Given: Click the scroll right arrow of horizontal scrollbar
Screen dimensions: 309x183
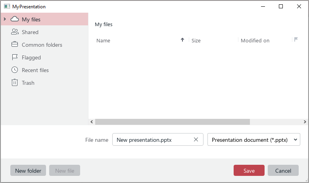Looking at the screenshot, I should (305, 122).
